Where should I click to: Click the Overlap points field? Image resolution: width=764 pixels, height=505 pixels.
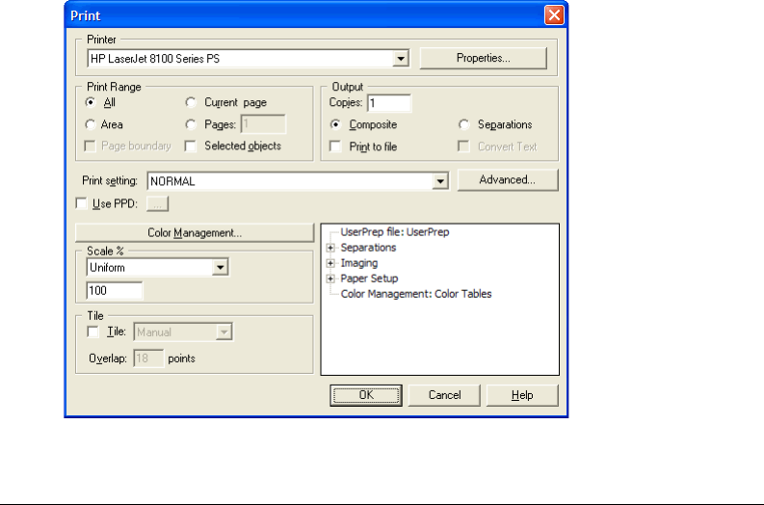148,359
